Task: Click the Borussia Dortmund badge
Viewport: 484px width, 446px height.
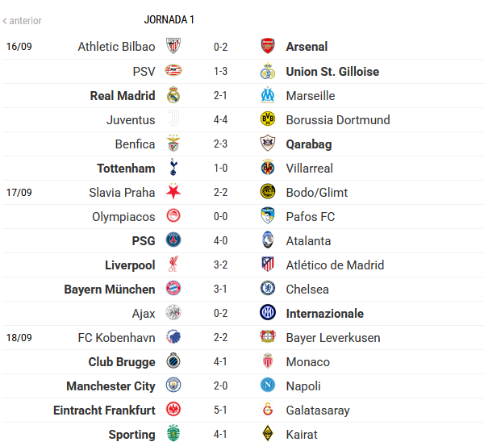Action: pyautogui.click(x=268, y=119)
